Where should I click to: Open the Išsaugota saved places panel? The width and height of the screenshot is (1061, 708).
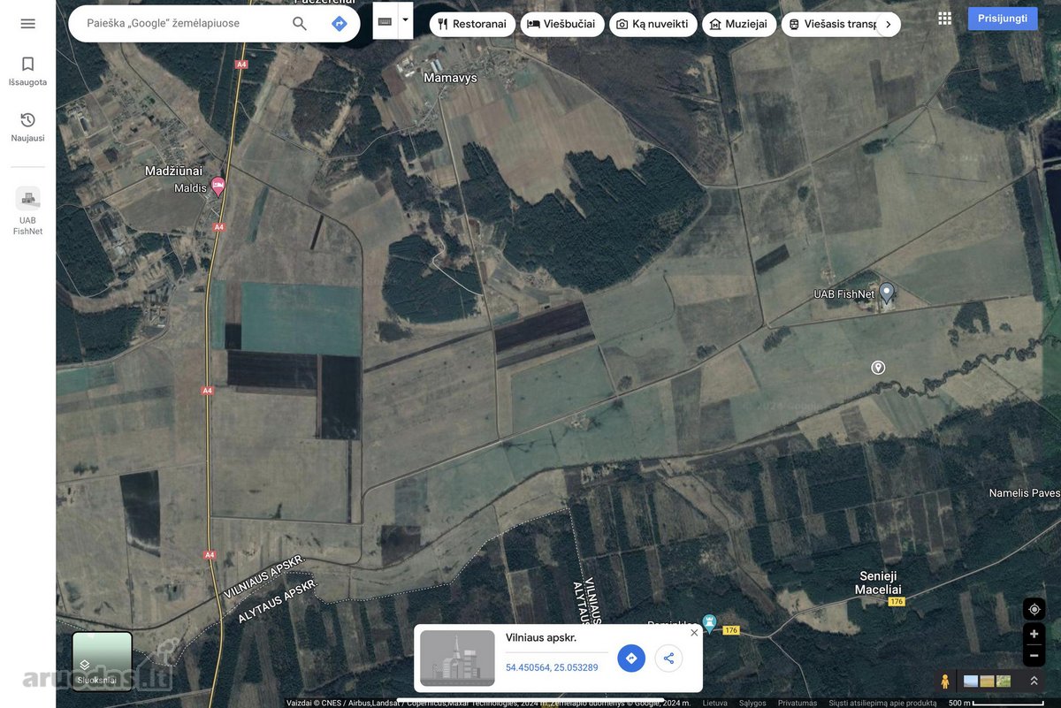27,72
